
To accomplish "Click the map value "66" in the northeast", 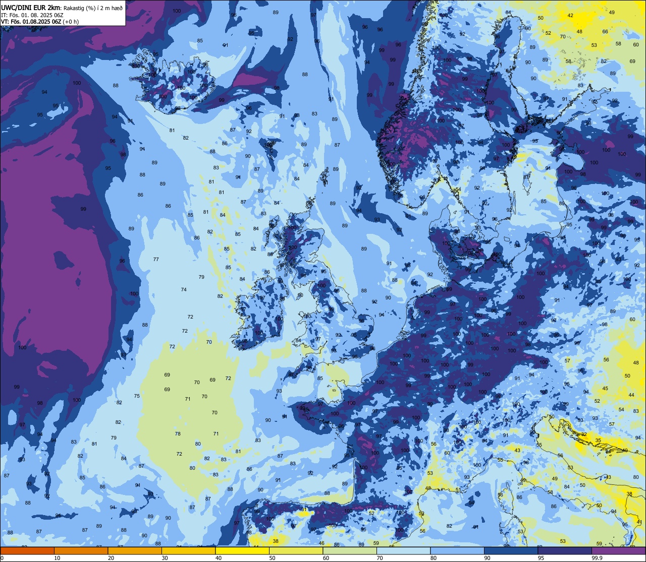I will (605, 32).
